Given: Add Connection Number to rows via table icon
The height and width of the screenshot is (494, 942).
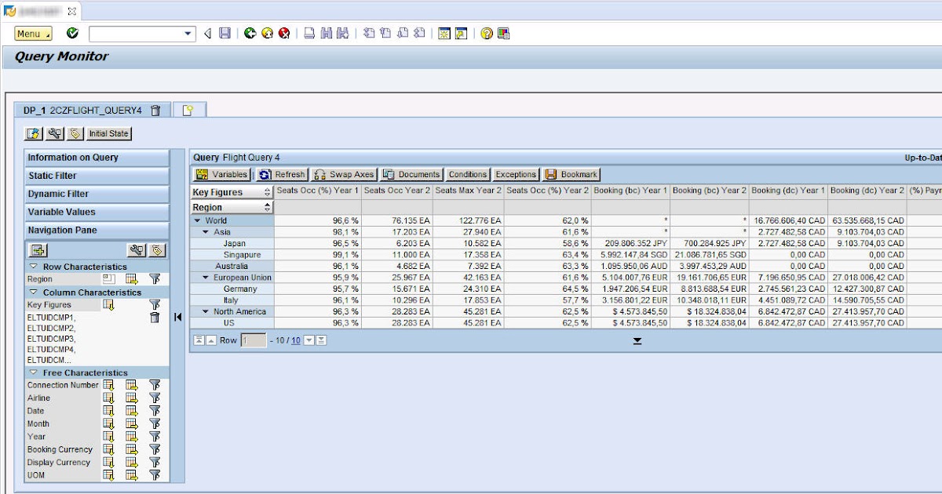Looking at the screenshot, I should 110,385.
